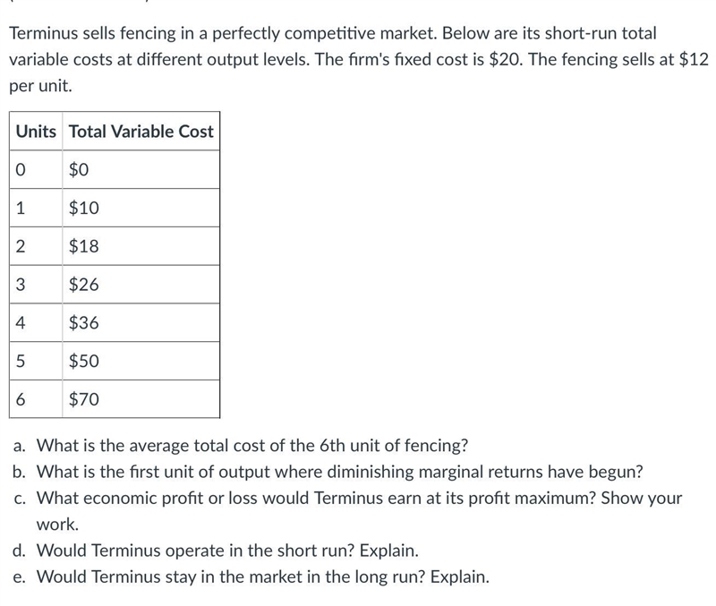Click the units cell showing 2

pyautogui.click(x=36, y=246)
